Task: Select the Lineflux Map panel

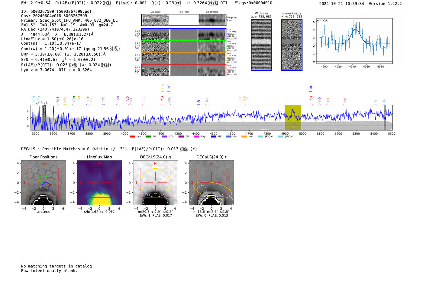Action: (99, 183)
